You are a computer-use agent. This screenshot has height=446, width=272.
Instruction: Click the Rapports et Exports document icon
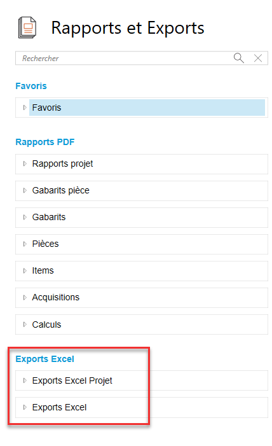(x=27, y=27)
